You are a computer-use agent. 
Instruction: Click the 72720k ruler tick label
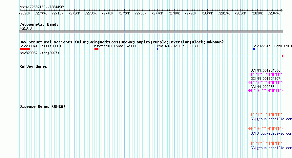(x=74, y=13)
